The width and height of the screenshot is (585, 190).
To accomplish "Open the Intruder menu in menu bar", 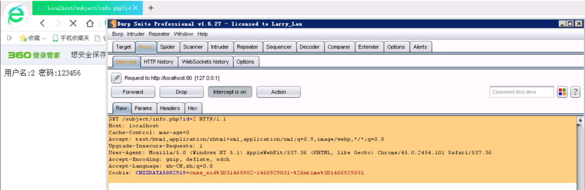I will pyautogui.click(x=136, y=34).
